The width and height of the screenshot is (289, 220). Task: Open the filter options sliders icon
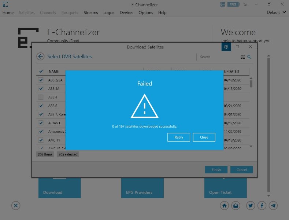click(x=243, y=57)
